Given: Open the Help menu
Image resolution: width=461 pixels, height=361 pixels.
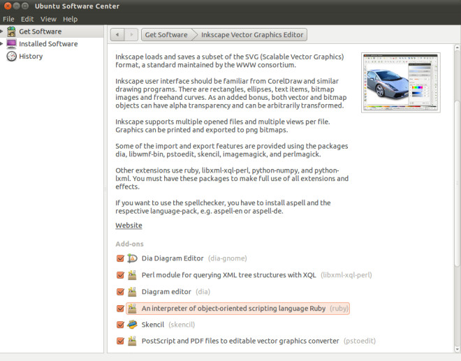Looking at the screenshot, I should point(70,19).
